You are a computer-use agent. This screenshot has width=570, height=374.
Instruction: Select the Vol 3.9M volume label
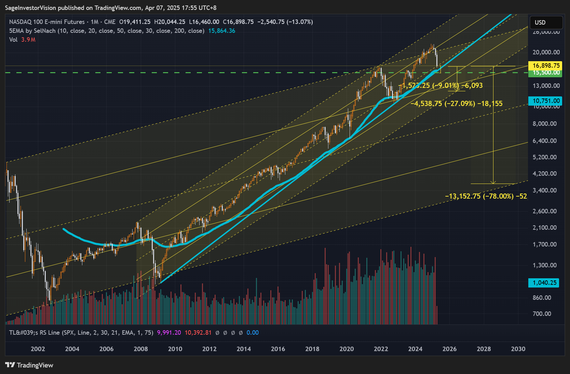[22, 40]
